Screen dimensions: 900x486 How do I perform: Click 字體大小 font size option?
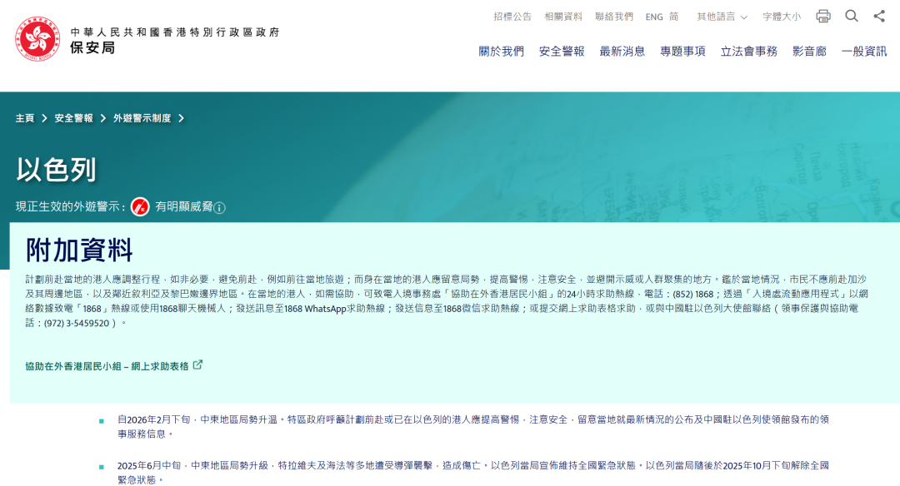[781, 17]
